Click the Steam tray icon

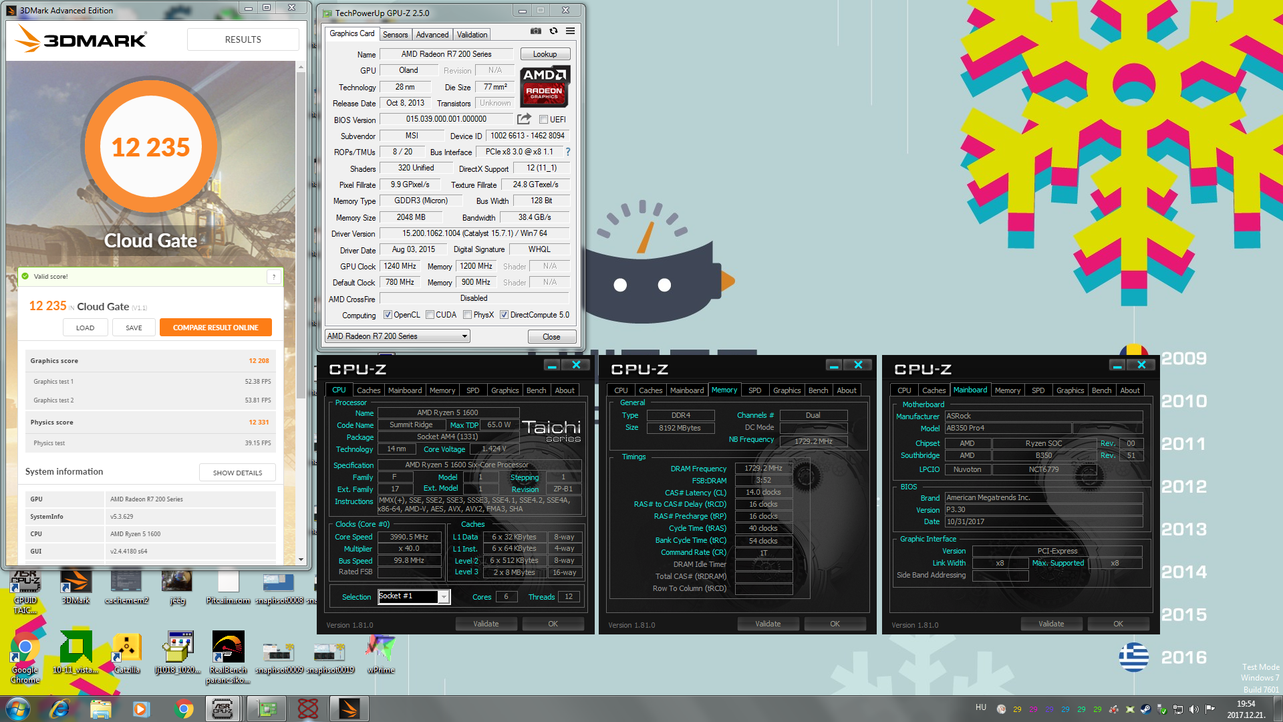click(1145, 709)
